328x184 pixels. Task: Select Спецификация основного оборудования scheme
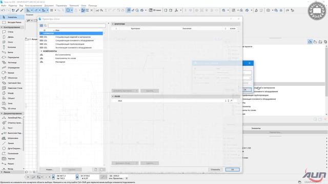(71, 40)
